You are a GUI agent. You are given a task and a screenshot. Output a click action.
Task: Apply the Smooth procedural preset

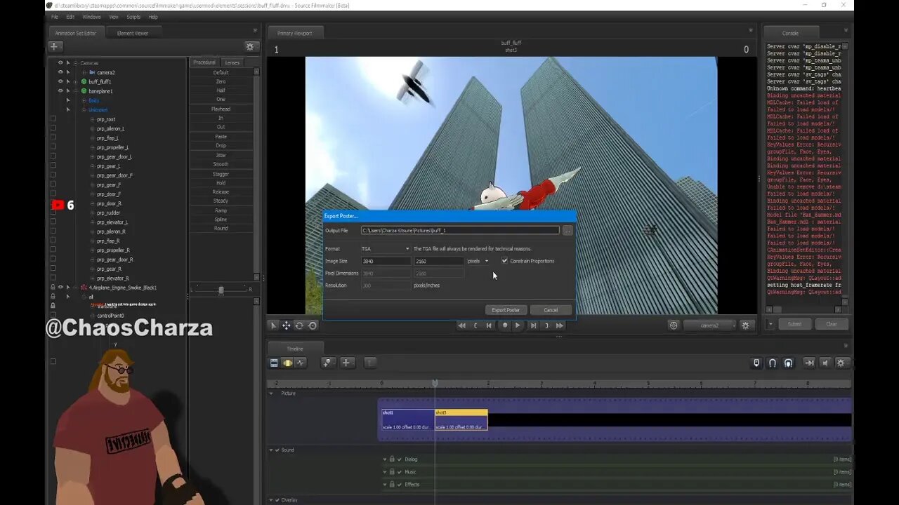click(221, 164)
